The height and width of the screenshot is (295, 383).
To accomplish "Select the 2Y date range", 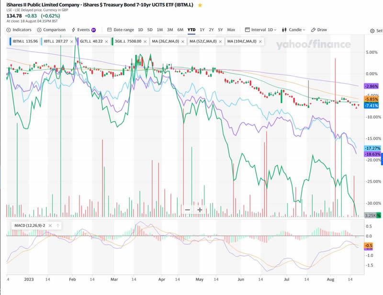I will click(x=211, y=30).
